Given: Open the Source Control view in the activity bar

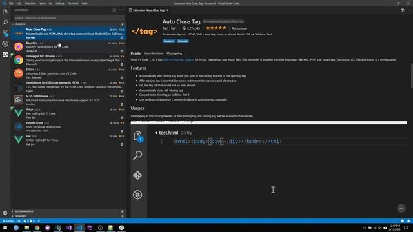Looking at the screenshot, I should [5, 33].
